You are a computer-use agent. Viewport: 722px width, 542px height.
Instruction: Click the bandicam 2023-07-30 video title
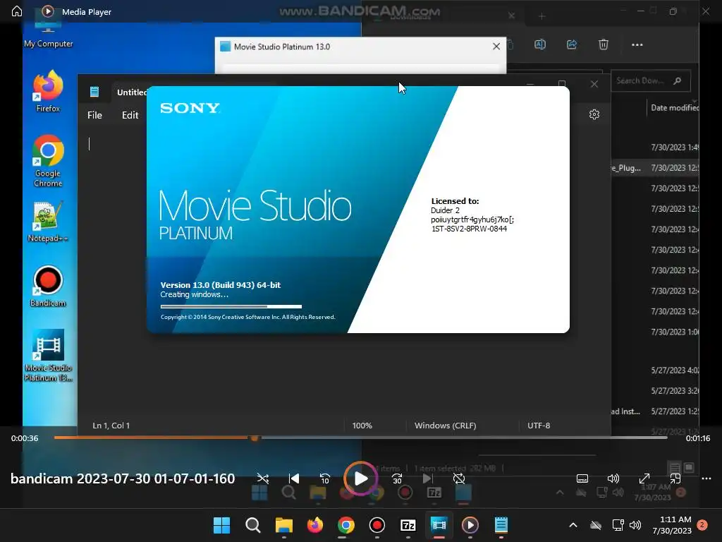[x=123, y=478]
